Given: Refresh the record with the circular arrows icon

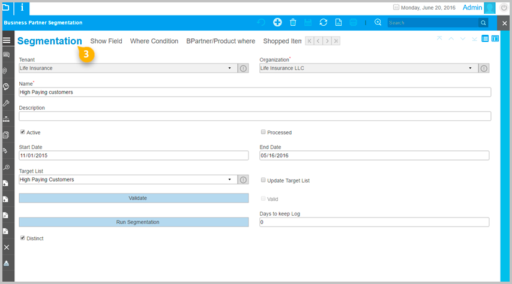Looking at the screenshot, I should point(324,22).
